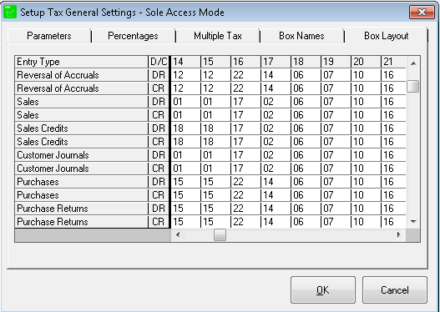
Task: Click column header 19
Action: tap(336, 62)
